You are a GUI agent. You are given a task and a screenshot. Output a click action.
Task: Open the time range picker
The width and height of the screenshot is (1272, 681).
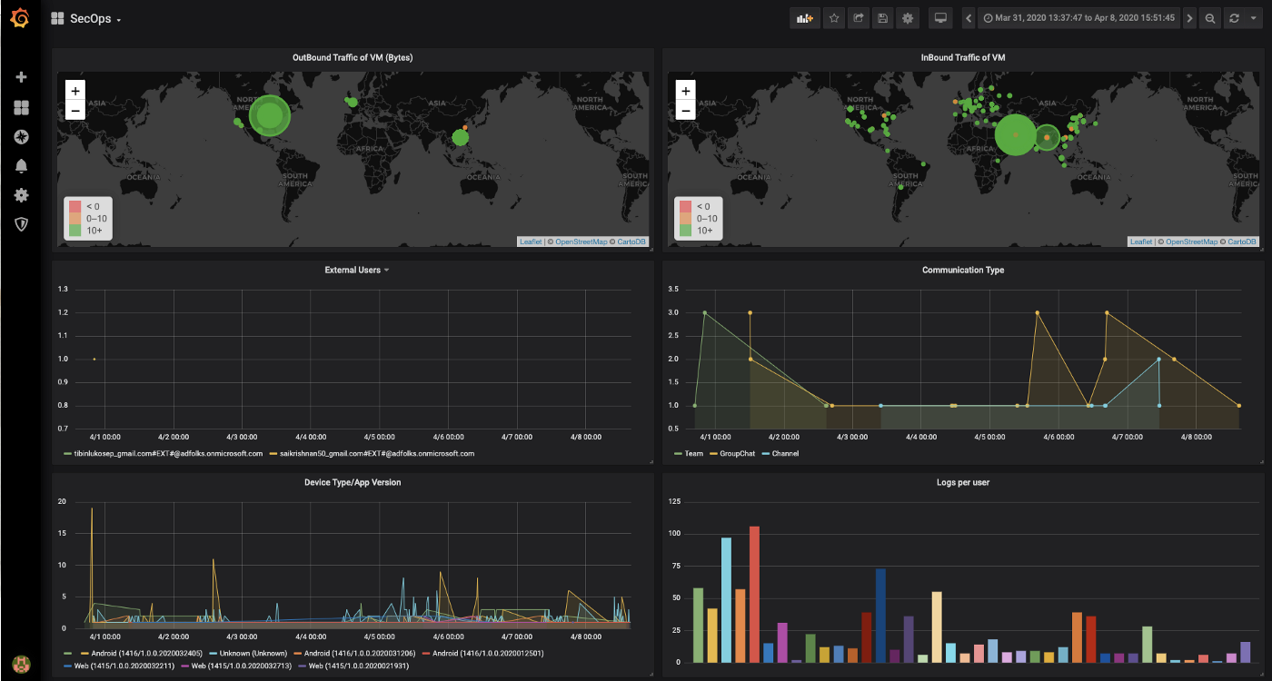click(1079, 18)
